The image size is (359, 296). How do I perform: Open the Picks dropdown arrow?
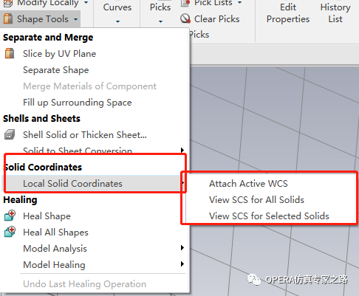click(x=160, y=21)
